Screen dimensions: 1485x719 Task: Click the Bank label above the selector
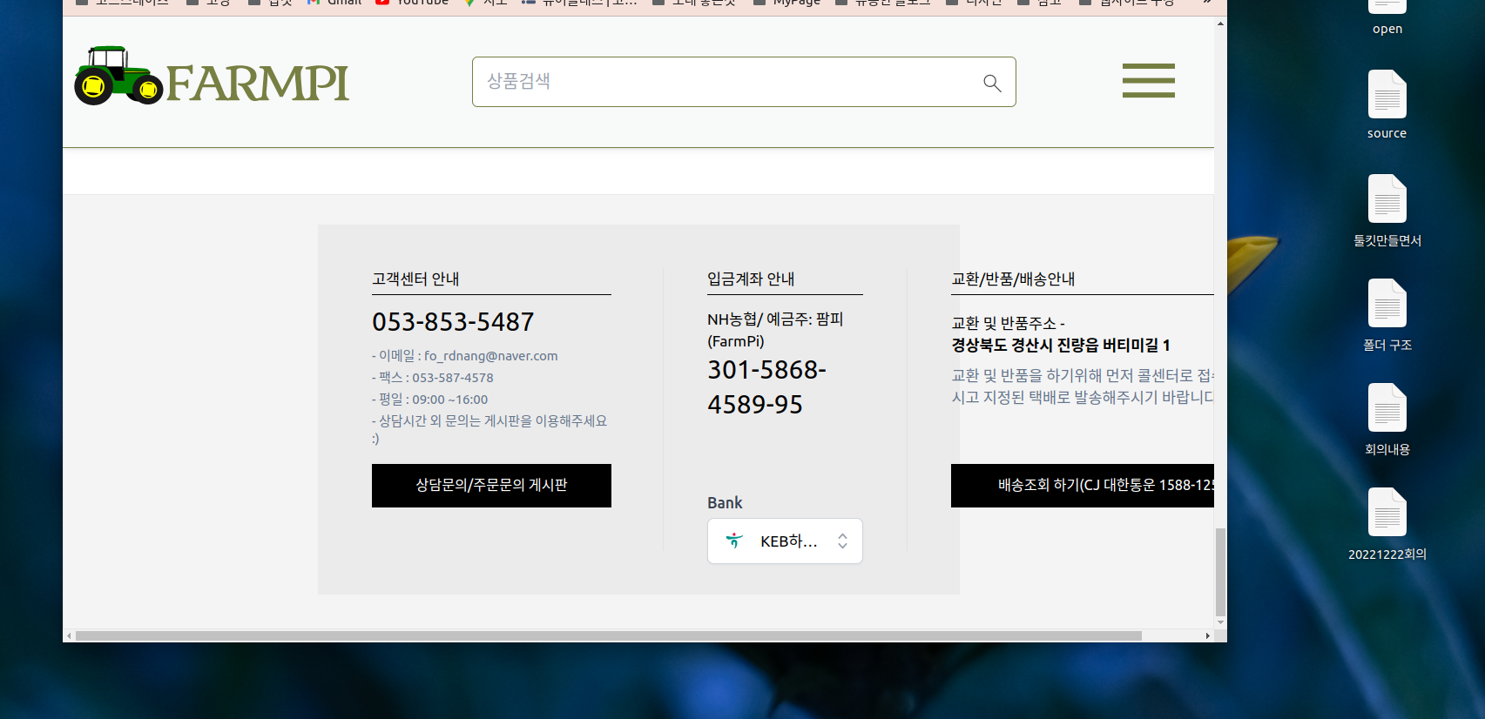point(725,503)
